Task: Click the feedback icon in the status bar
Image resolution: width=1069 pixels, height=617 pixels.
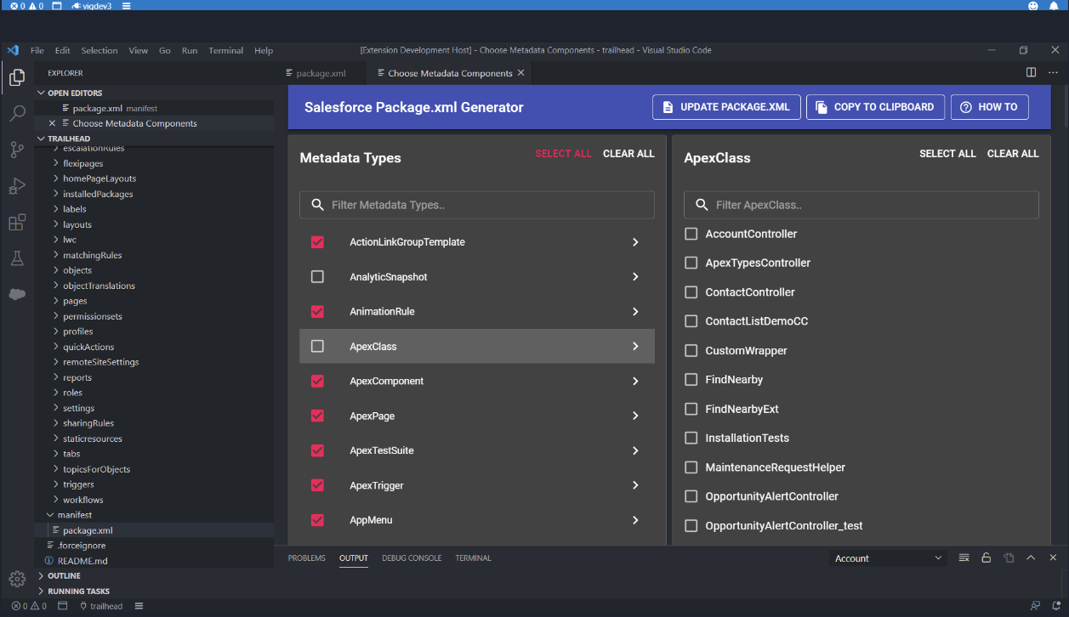Action: 1034,606
